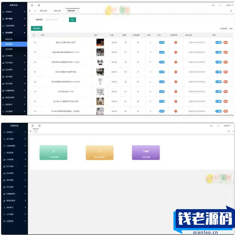This screenshot has width=235, height=235.
Task: Focus the 搜索商品 input field
Action: pos(57,20)
